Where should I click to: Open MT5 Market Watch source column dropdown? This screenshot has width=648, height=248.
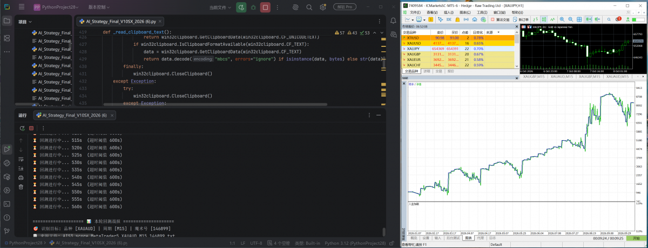pos(500,32)
